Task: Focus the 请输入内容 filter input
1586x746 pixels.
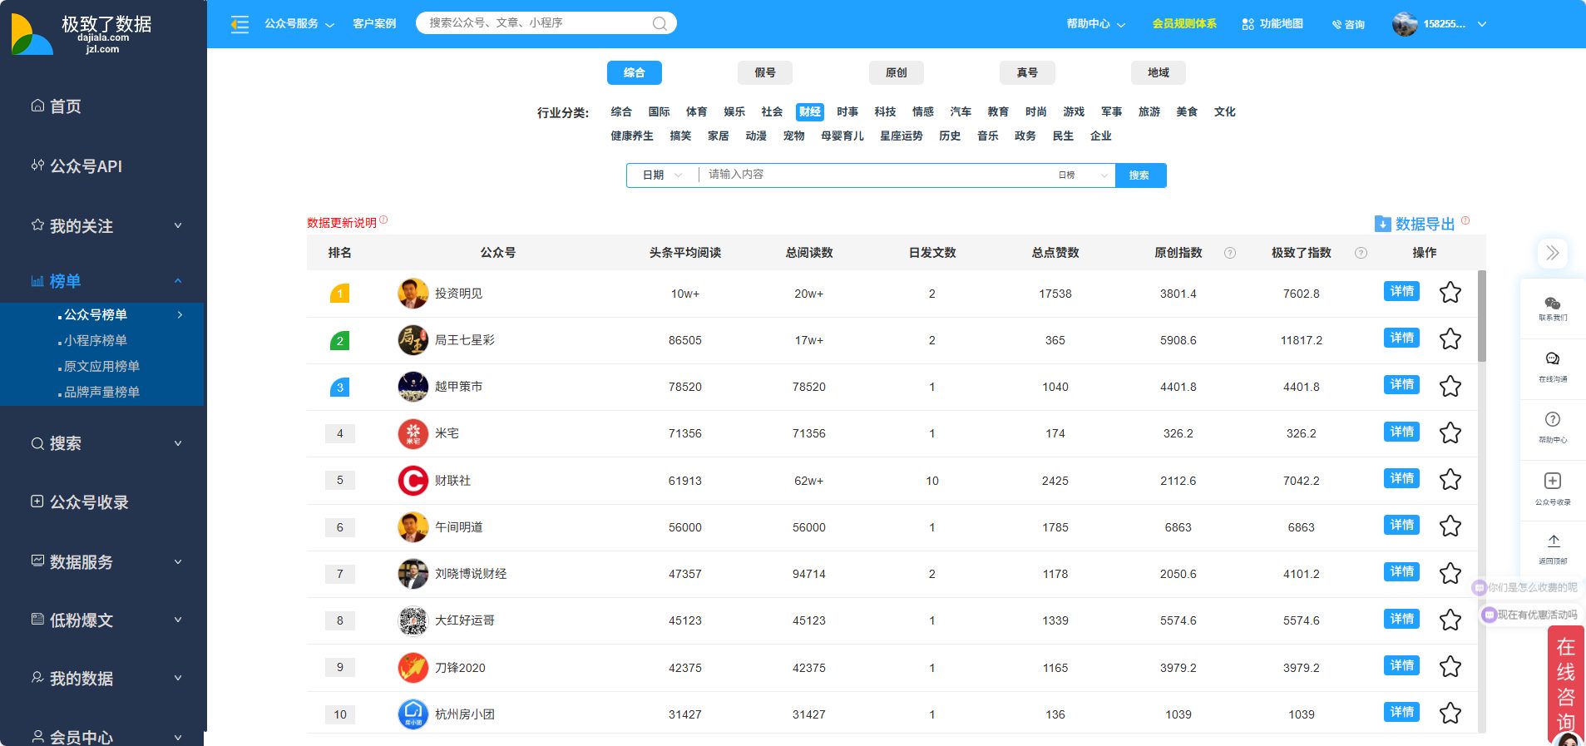Action: click(873, 175)
